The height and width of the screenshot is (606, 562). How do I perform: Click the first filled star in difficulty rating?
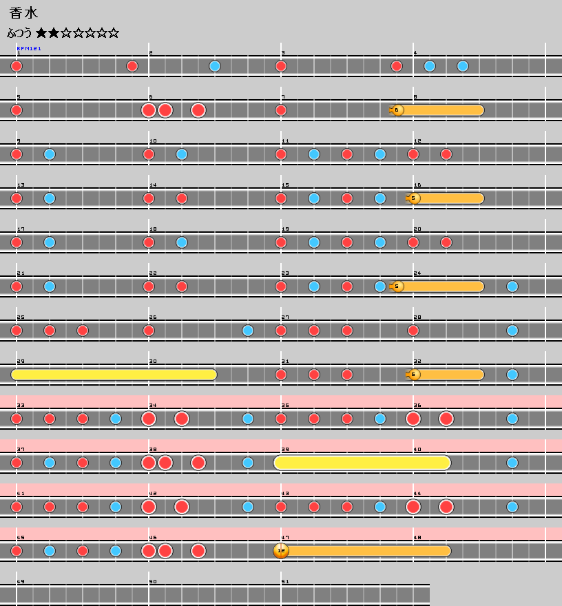coord(41,33)
